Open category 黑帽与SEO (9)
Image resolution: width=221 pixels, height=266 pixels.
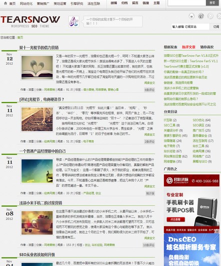pyautogui.click(x=202, y=161)
